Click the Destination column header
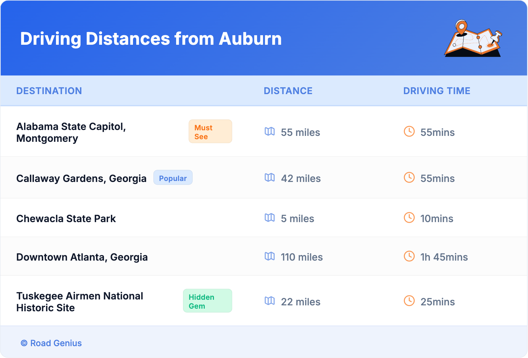Viewport: 528px width, 358px height. click(x=49, y=91)
